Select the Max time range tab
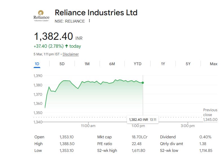Viewport: 222px width, 164px height. click(x=214, y=64)
